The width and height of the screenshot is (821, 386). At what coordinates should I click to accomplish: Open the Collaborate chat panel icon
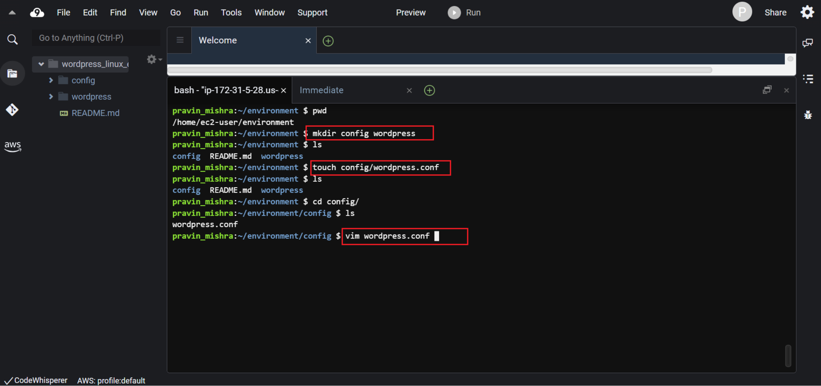click(807, 43)
